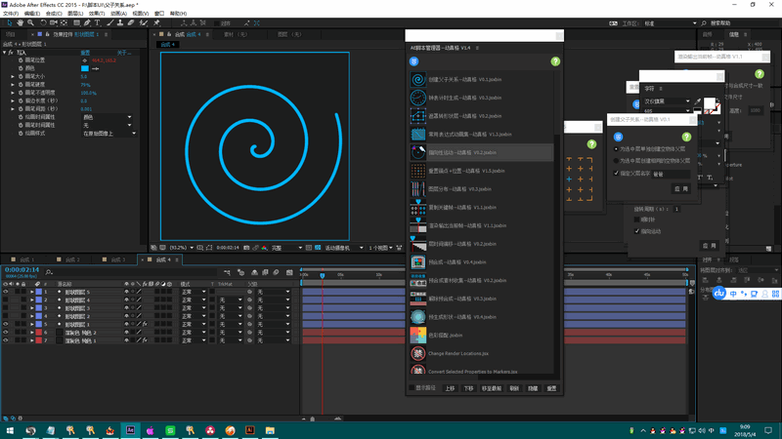Open the 效果(T) menu
The width and height of the screenshot is (782, 439).
pyautogui.click(x=97, y=14)
